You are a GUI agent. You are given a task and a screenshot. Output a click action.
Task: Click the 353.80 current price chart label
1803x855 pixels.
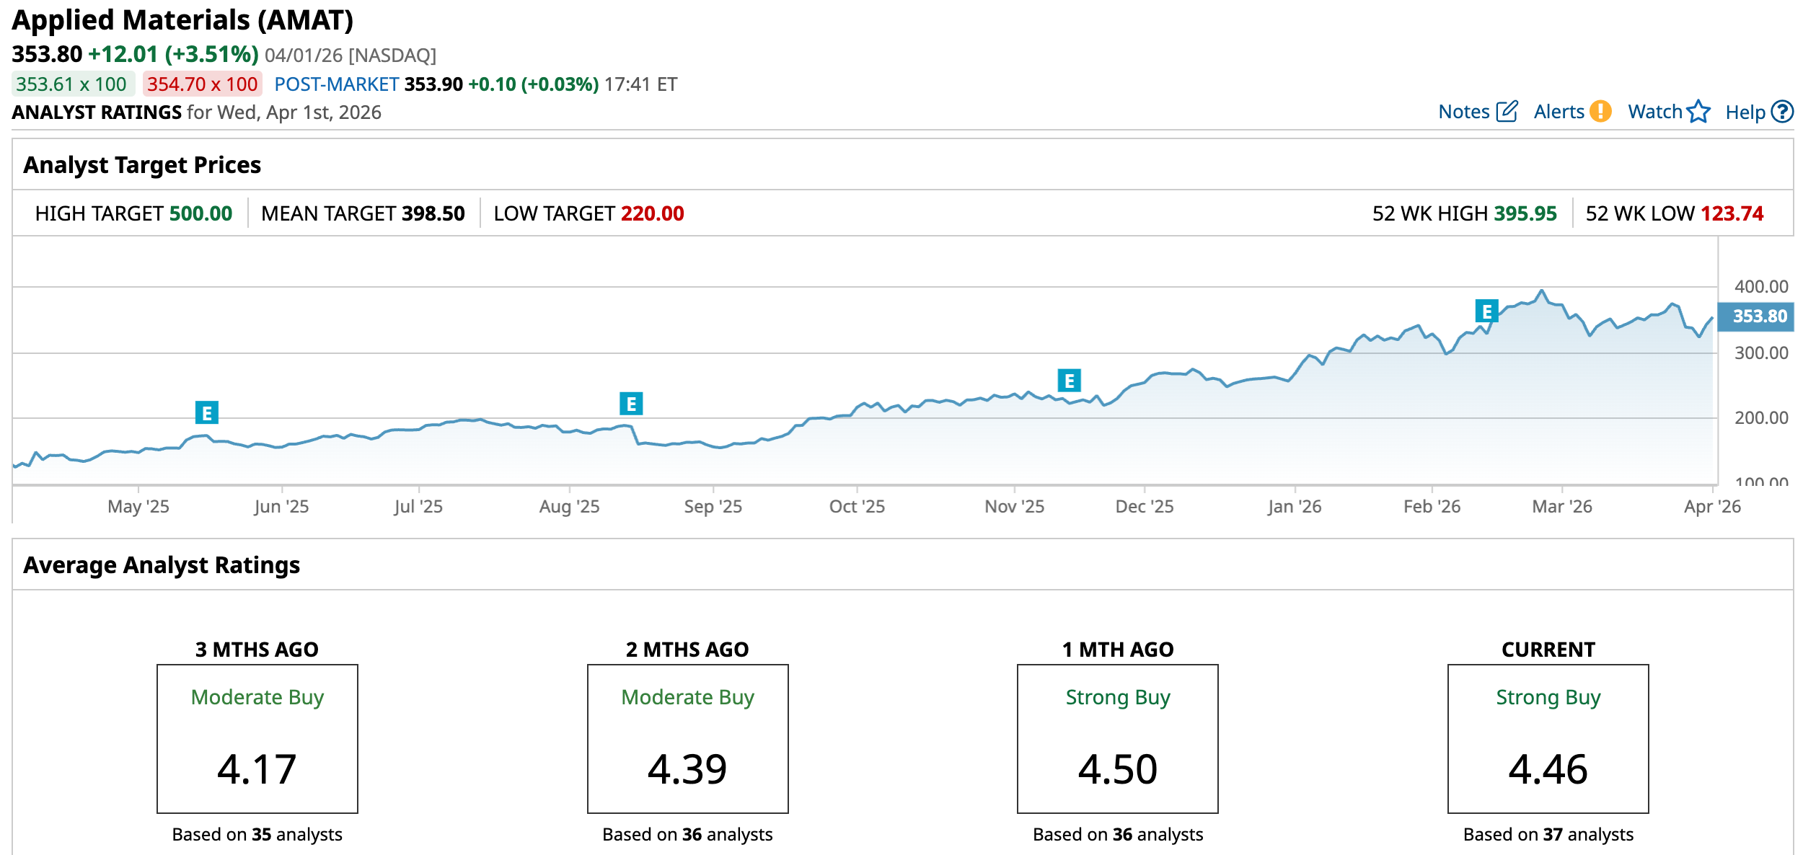click(x=1759, y=316)
